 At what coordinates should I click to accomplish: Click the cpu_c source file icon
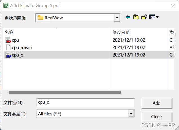(x=8, y=55)
